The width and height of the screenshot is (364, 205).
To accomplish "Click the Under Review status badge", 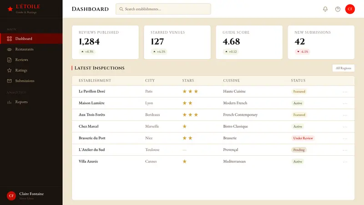I will 303,138.
